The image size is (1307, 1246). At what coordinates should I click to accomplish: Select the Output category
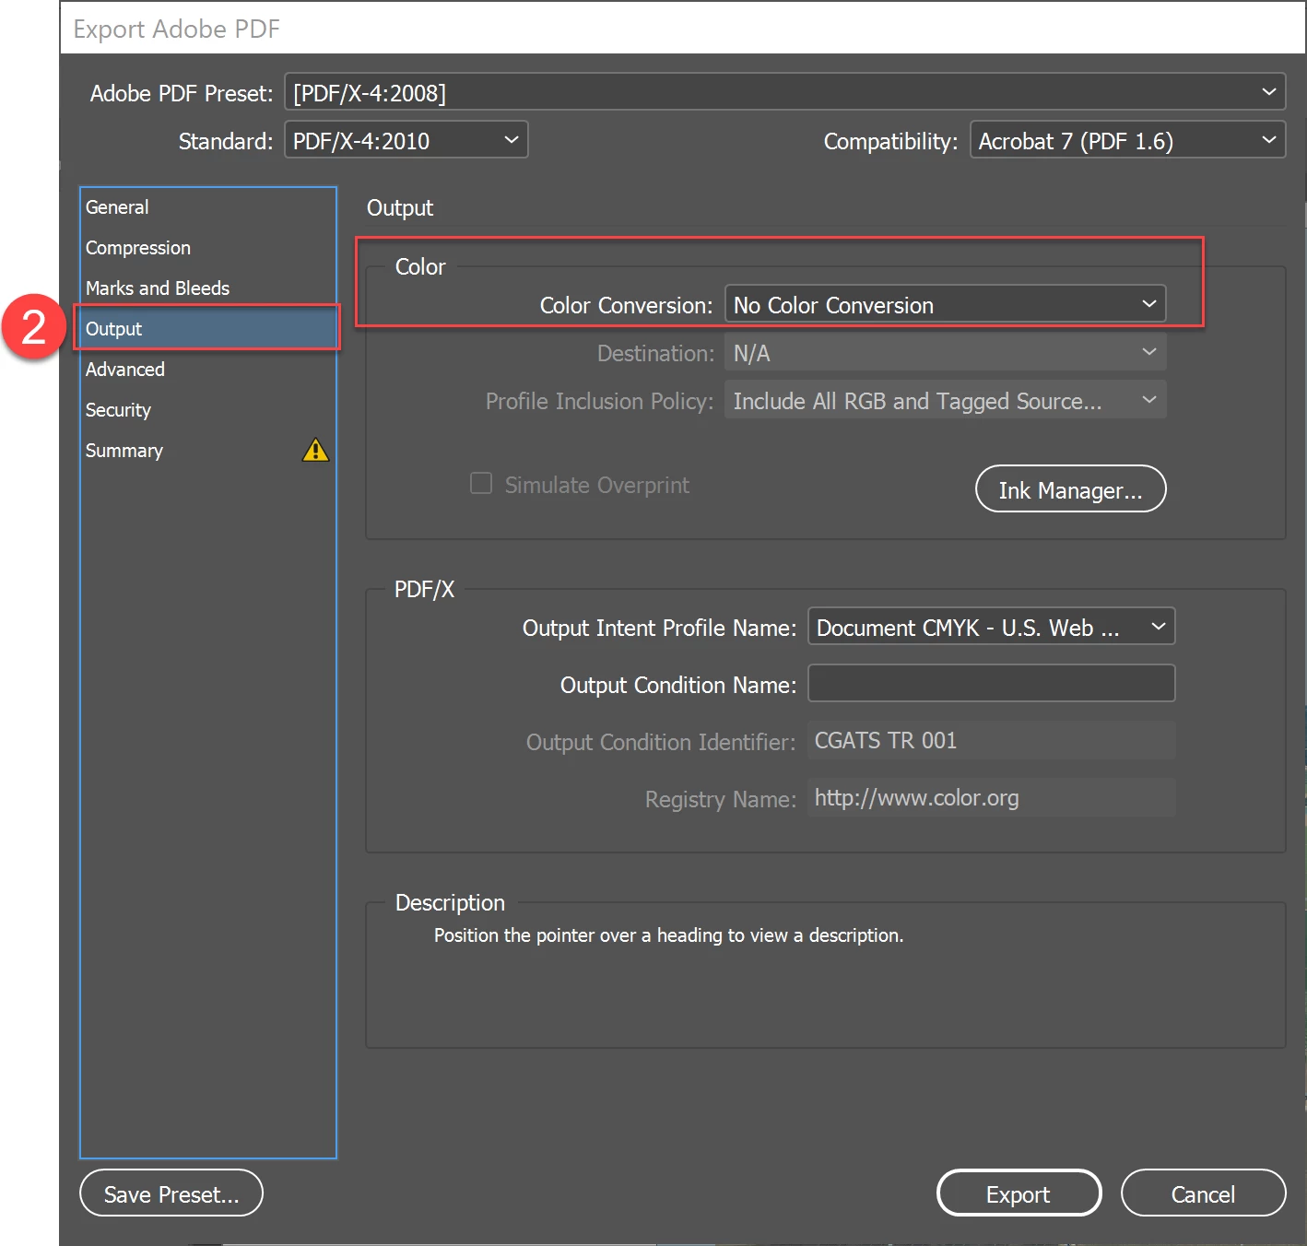[x=208, y=329]
